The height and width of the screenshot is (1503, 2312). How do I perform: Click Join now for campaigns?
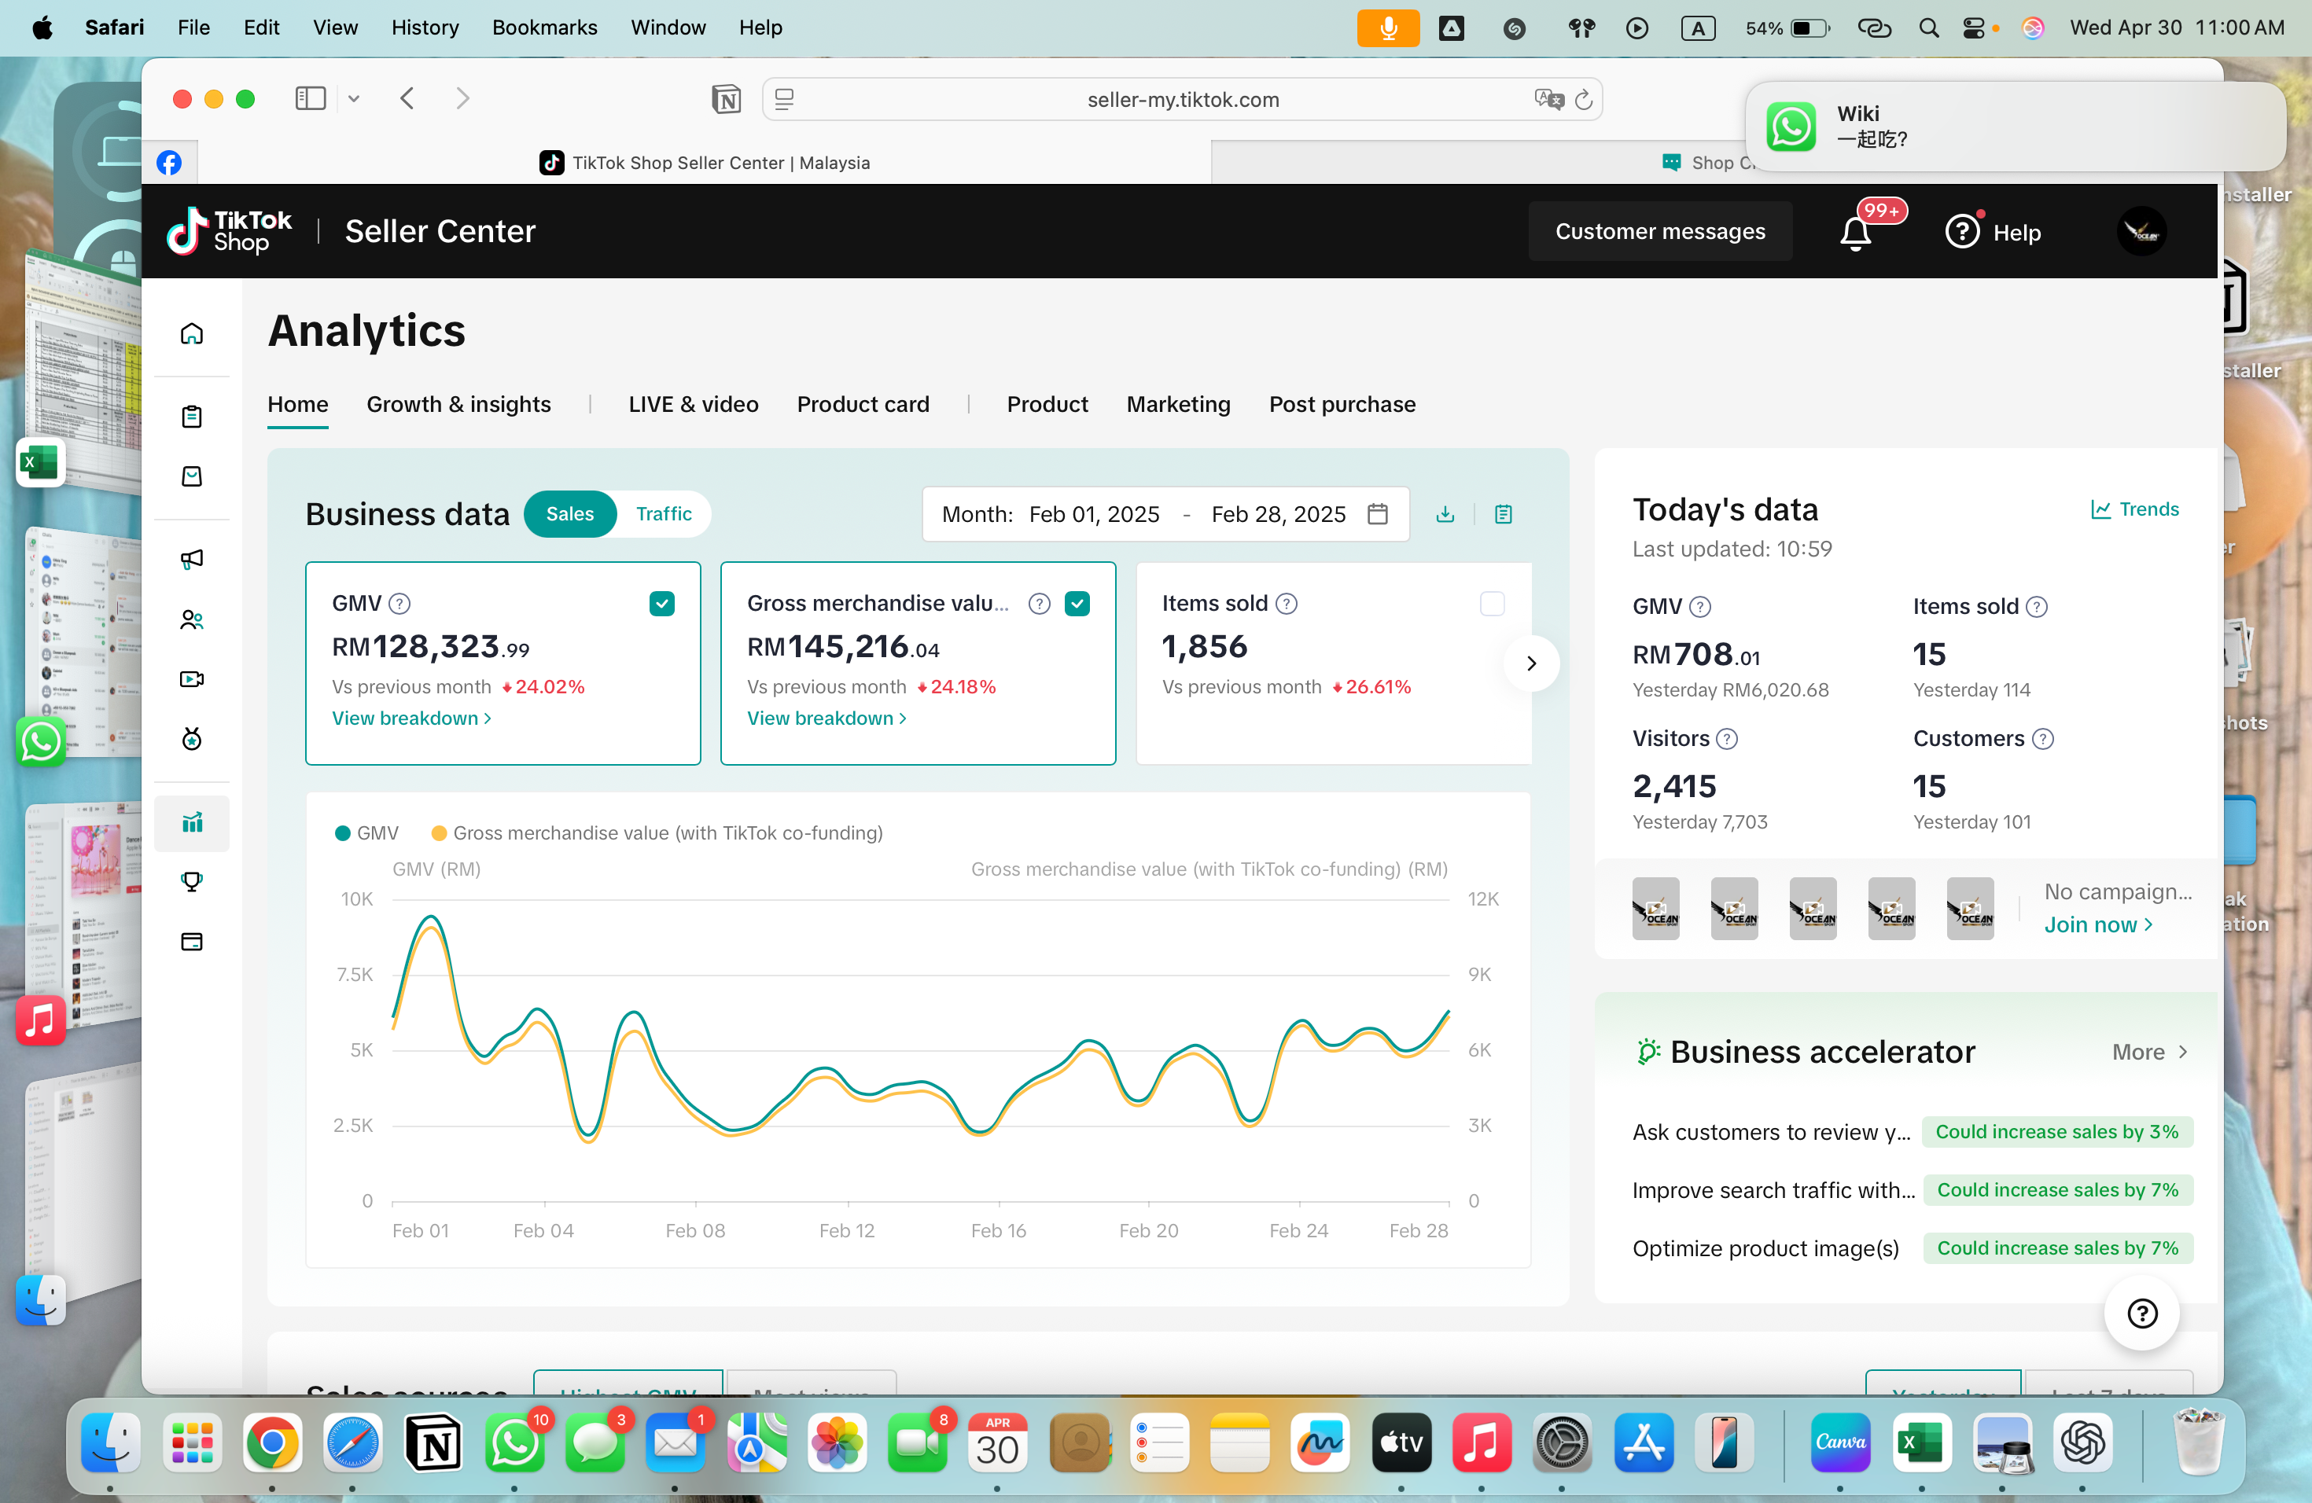pos(2097,925)
